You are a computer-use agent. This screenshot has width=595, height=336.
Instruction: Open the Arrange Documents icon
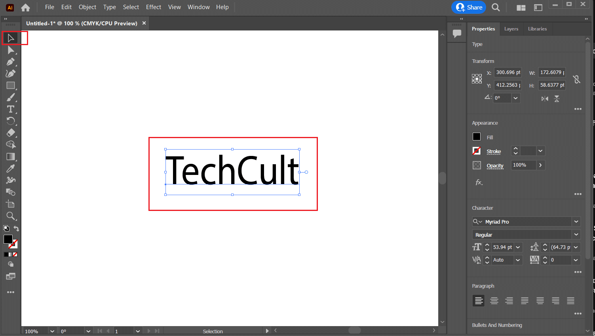click(521, 8)
